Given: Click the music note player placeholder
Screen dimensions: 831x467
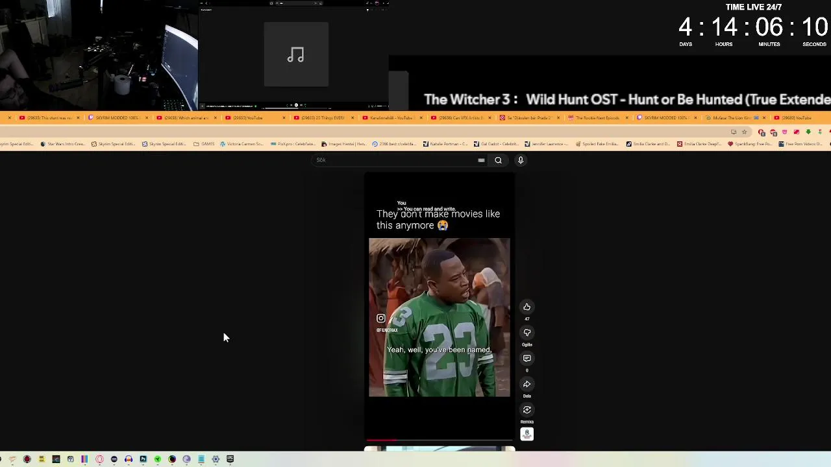Looking at the screenshot, I should coord(296,54).
